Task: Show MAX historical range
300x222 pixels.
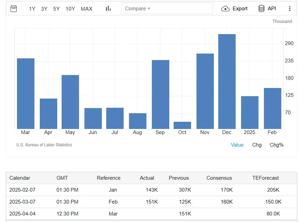Action: [x=86, y=9]
